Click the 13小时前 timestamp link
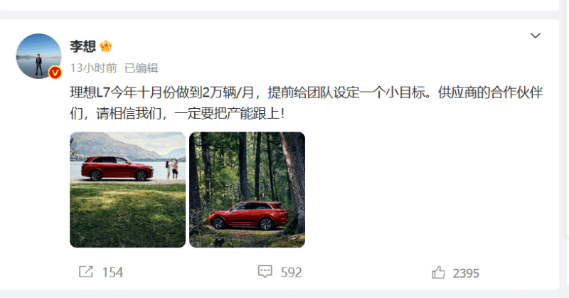 pos(93,68)
